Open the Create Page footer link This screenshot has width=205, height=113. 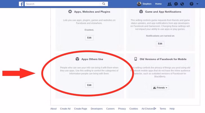81,109
